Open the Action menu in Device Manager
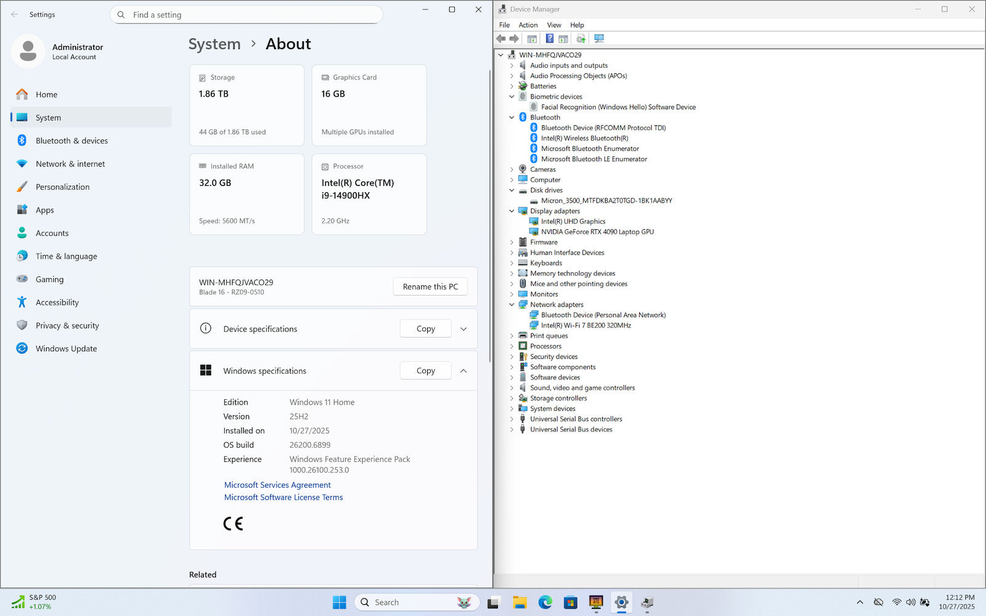 pos(528,25)
